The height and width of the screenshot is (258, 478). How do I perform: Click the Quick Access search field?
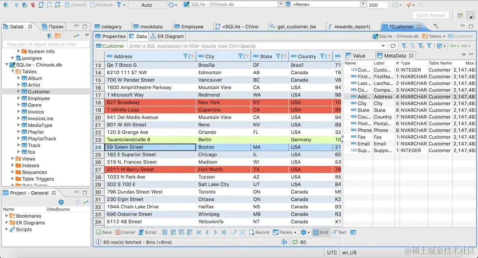pyautogui.click(x=430, y=15)
